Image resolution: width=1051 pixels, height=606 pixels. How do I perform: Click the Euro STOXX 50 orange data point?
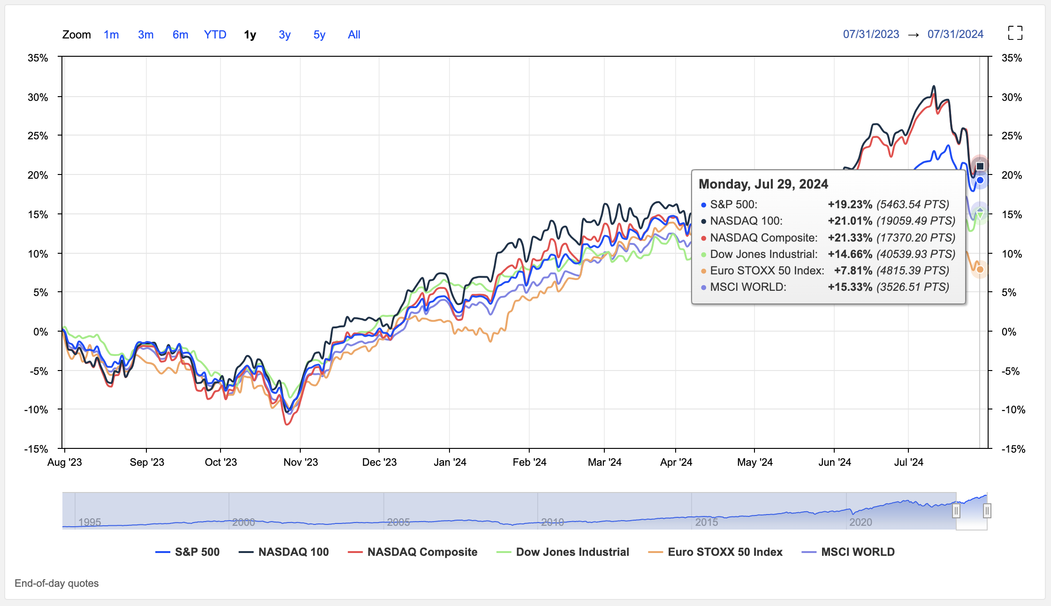coord(980,270)
